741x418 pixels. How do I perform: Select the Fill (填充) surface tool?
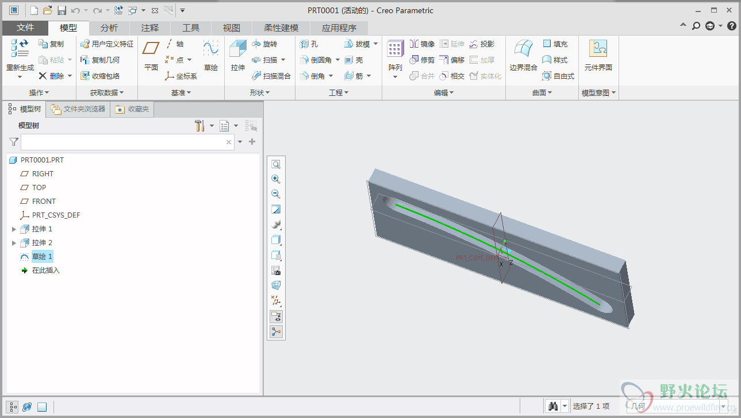click(x=555, y=44)
